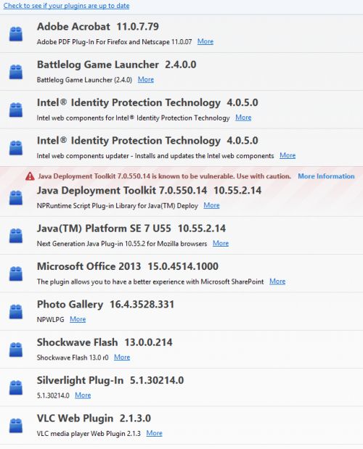This screenshot has height=449, width=363.
Task: Open More link for Microsoft Office 2013 plugin
Action: click(x=277, y=281)
